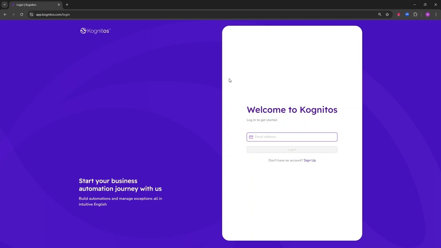The height and width of the screenshot is (248, 441).
Task: Open the zoom magnifier icon in address bar
Action: (x=380, y=14)
